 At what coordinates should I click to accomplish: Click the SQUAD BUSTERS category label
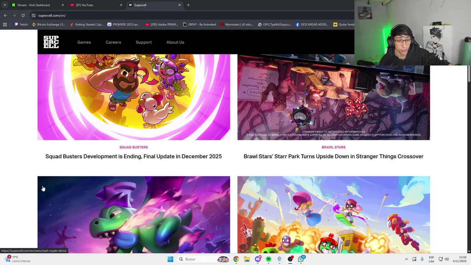(x=134, y=147)
